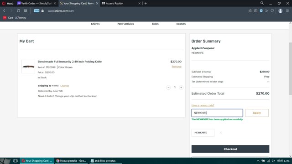The image size is (292, 164).
Task: Click the applied coupon success message
Action: pyautogui.click(x=217, y=119)
